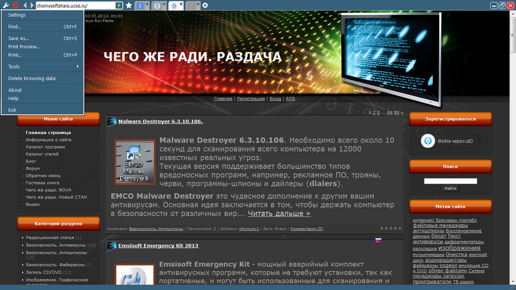516x290 pixels.
Task: Open the изображения tag link
Action: 459,248
